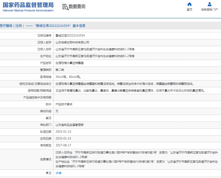Image resolution: width=221 pixels, height=178 pixels.
Task: Click the 管理类别 value 第二类
Action: click(x=60, y=70)
